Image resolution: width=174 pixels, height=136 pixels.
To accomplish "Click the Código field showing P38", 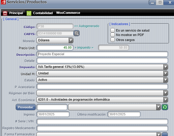I will [x=55, y=26].
